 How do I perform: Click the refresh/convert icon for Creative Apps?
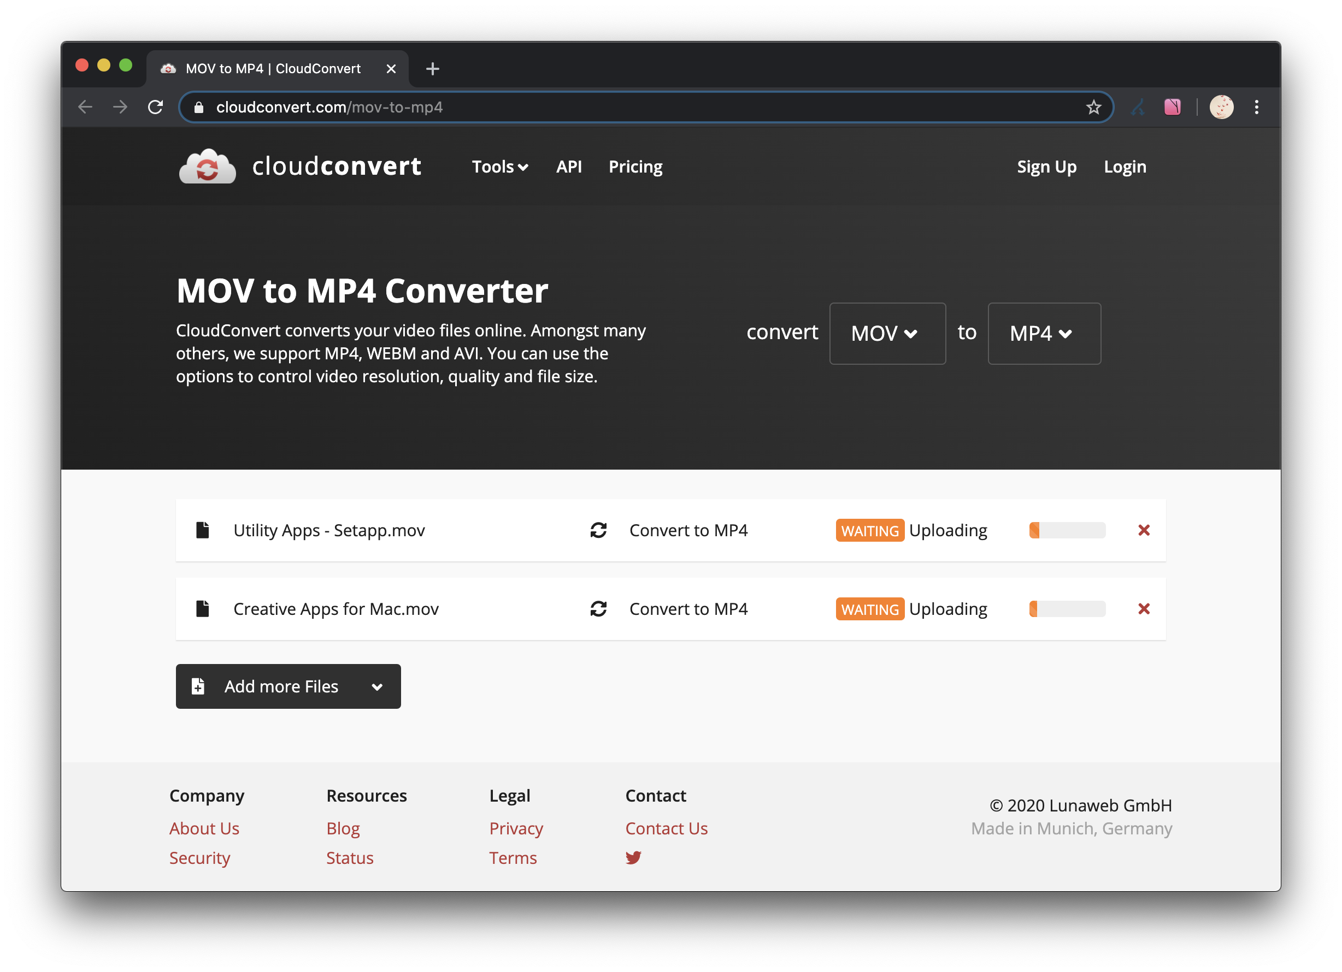(x=600, y=608)
